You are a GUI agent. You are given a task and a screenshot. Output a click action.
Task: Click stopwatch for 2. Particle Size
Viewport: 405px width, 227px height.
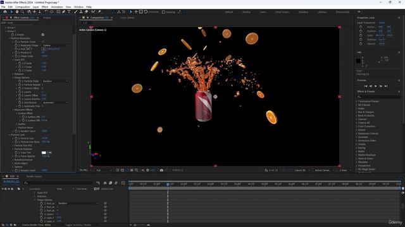16,138
